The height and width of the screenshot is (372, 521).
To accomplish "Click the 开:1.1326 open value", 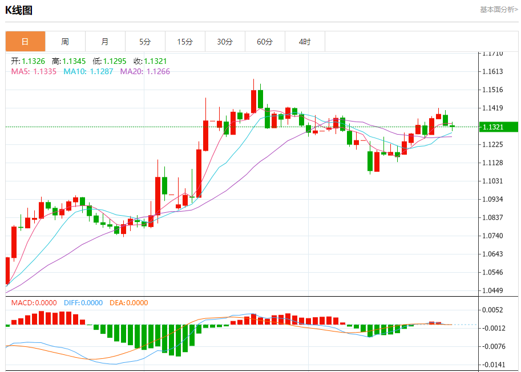I will coord(28,61).
